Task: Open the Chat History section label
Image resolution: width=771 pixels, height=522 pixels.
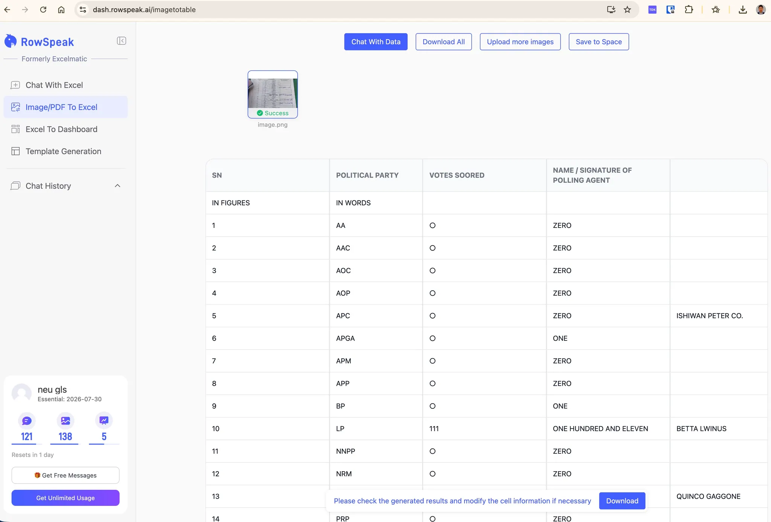Action: coord(48,186)
